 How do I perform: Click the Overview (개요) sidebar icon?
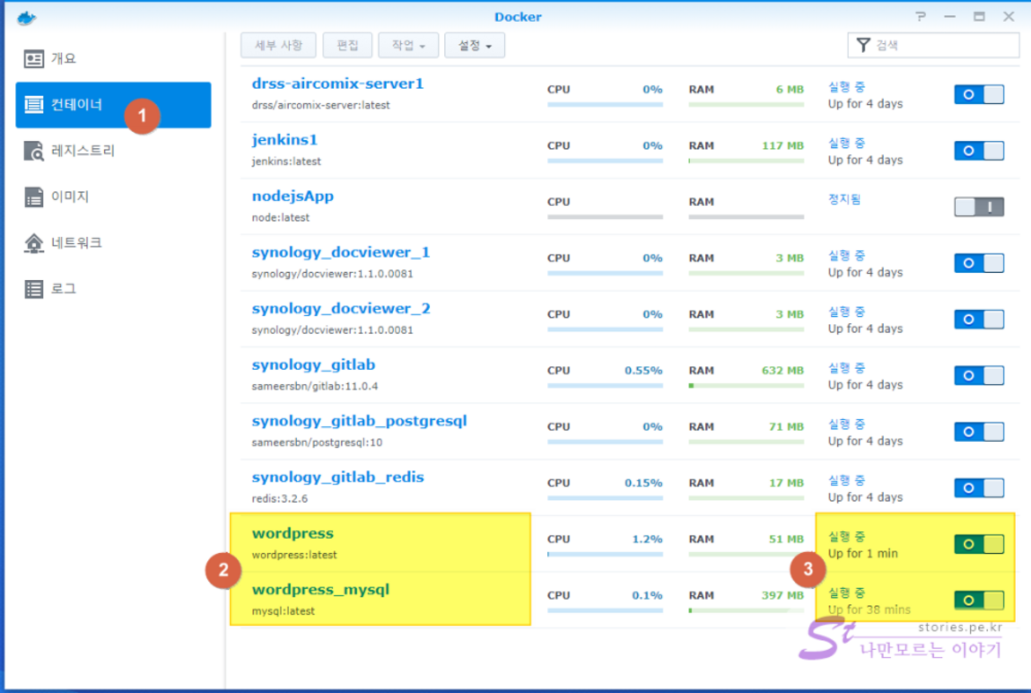coord(34,59)
